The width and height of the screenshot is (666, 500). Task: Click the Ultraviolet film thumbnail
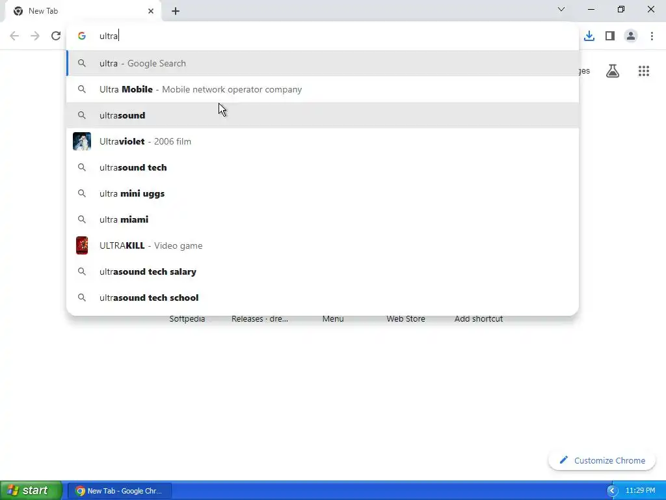[x=82, y=141]
